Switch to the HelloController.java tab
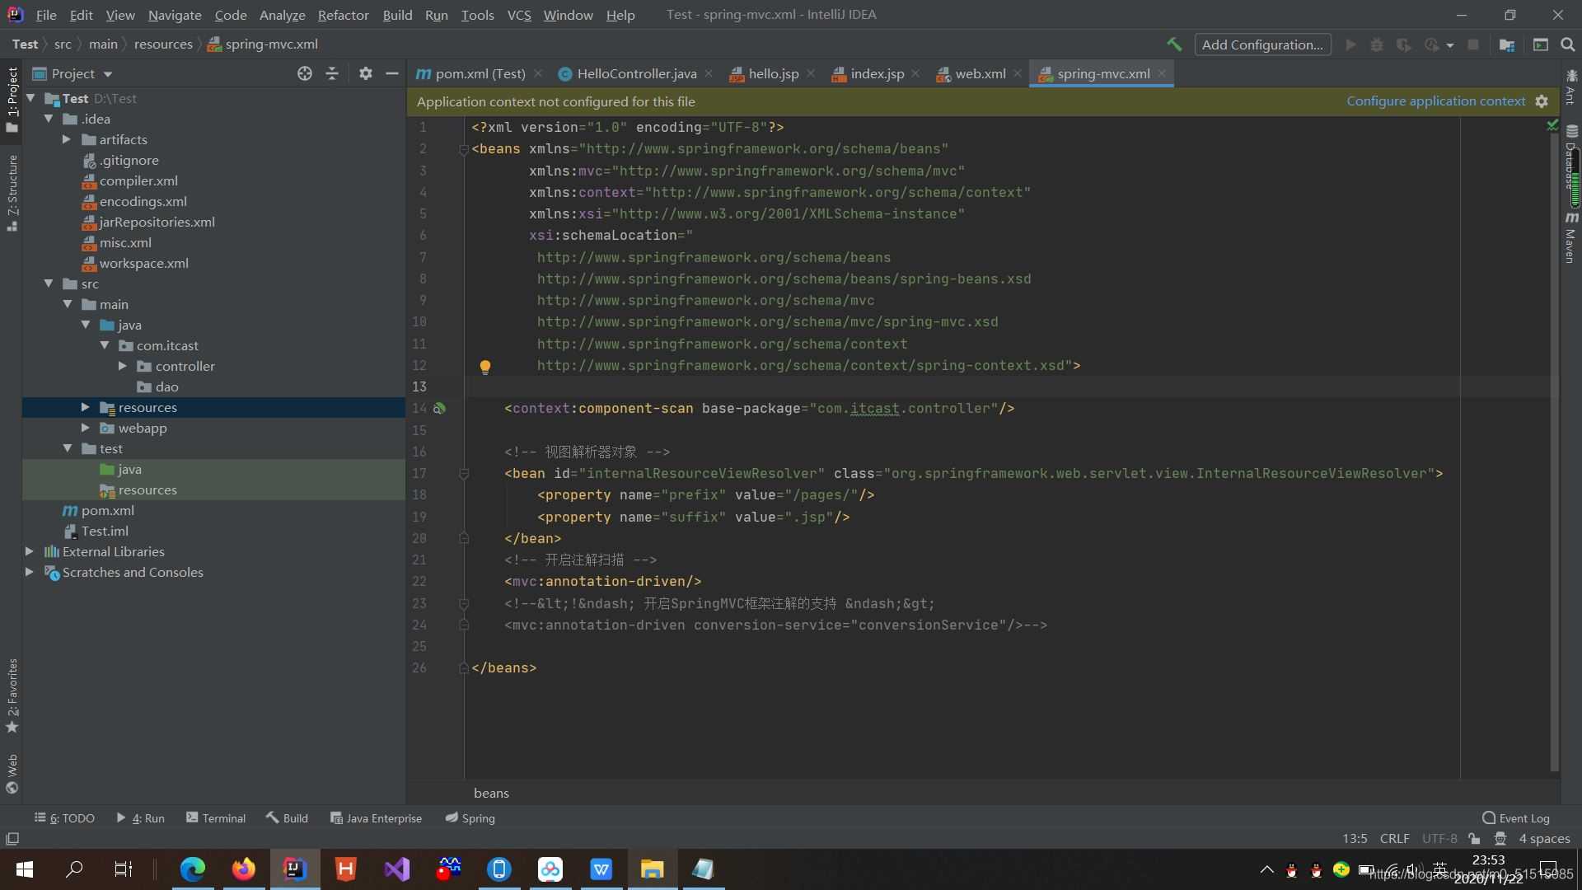The height and width of the screenshot is (890, 1582). click(x=637, y=73)
